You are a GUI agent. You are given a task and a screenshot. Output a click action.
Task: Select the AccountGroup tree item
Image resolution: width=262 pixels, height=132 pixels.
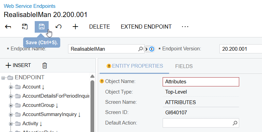pyautogui.click(x=38, y=105)
